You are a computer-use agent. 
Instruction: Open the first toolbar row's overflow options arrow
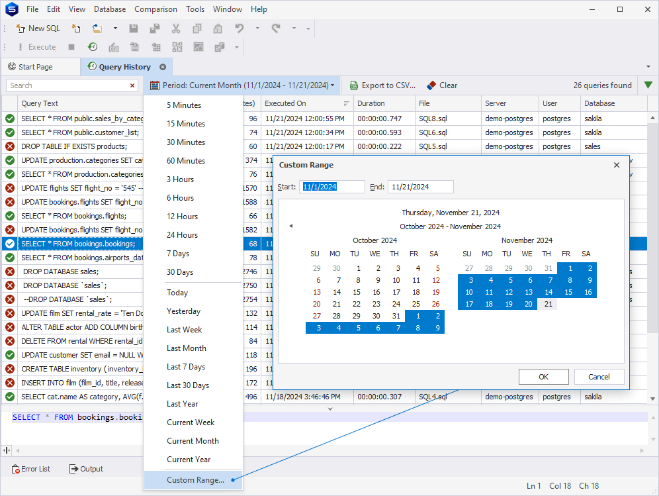[308, 28]
